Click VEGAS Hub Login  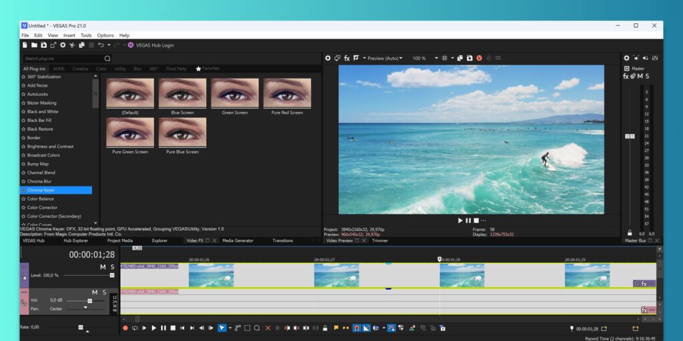[155, 45]
